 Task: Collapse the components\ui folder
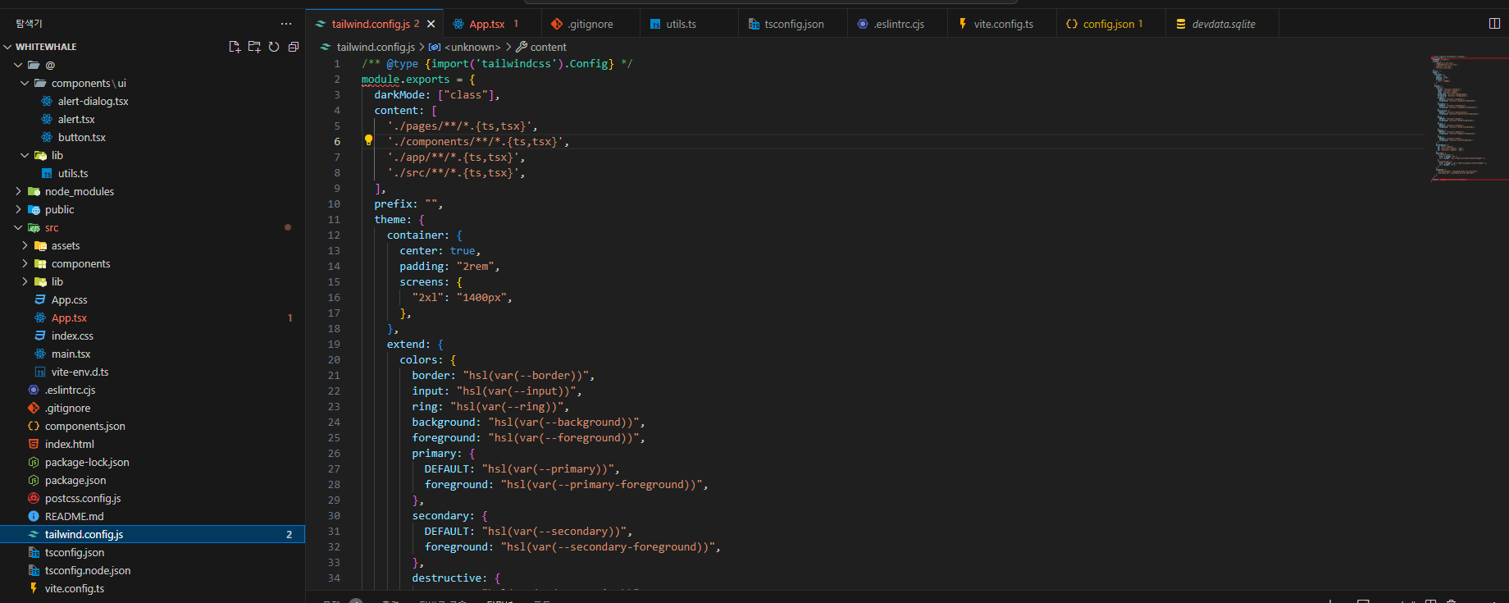(25, 83)
